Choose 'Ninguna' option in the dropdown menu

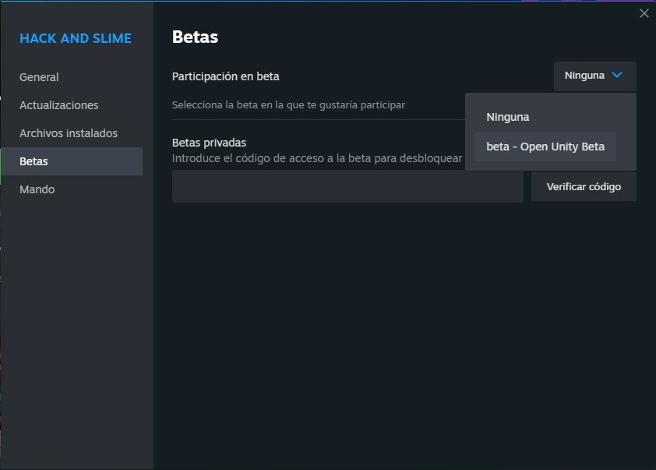tap(508, 116)
